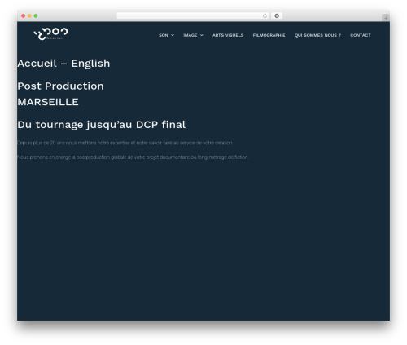Expand the IMAGE menu chevron
Viewport: 407px width, 345px height.
coord(202,35)
